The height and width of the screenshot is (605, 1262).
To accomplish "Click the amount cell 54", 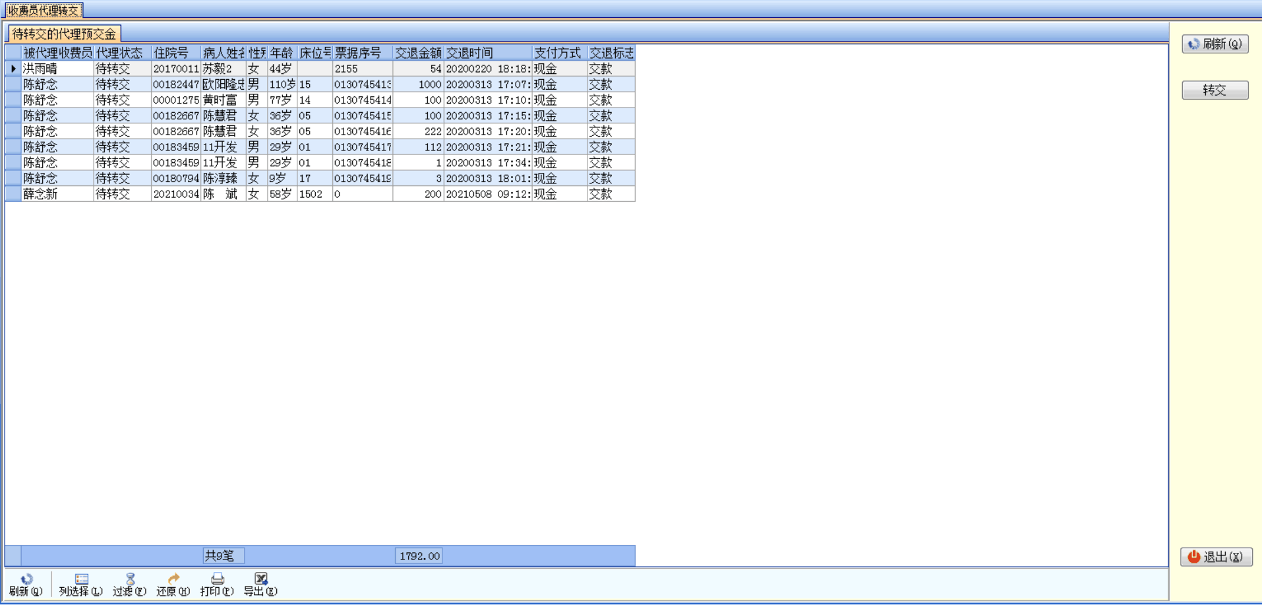I will coord(418,69).
